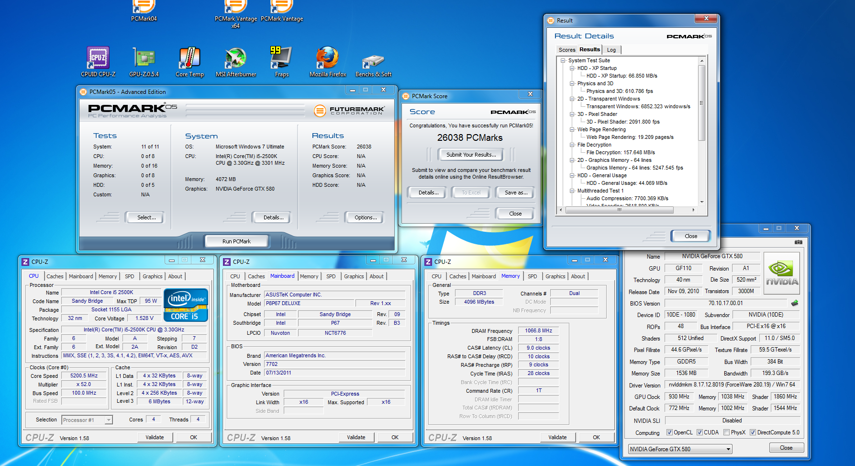Toggle the DirectCompute 5.0 checkbox
Viewport: 855px width, 466px height.
click(x=753, y=432)
